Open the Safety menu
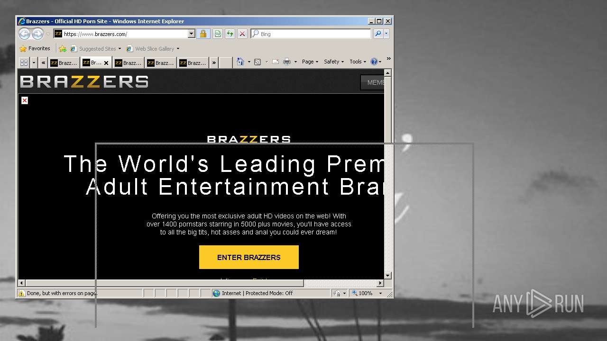Image resolution: width=607 pixels, height=341 pixels. pos(334,62)
